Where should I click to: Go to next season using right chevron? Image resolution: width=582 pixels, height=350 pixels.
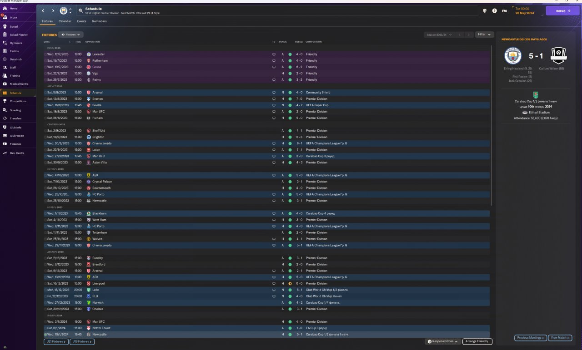click(x=469, y=35)
